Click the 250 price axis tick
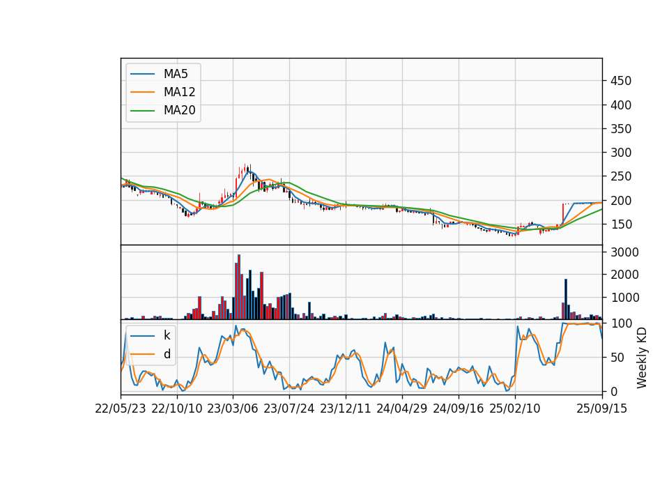This screenshot has height=481, width=669. coord(621,176)
